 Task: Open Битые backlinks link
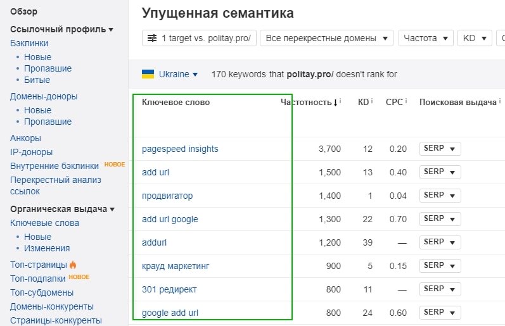37,80
